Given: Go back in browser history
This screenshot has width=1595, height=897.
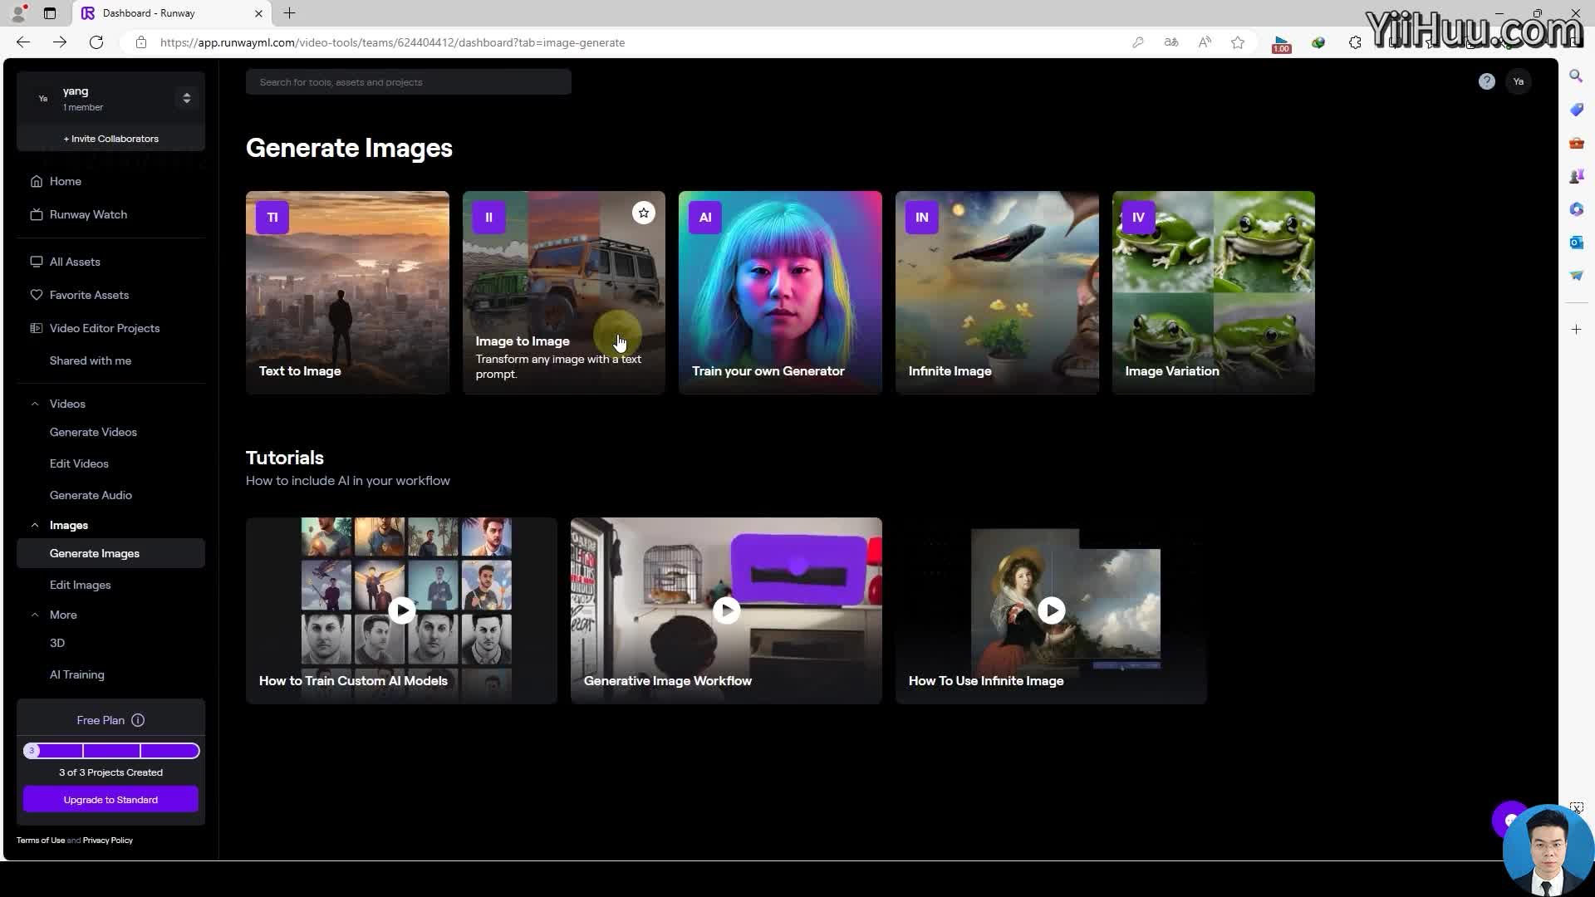Looking at the screenshot, I should pos(23,42).
